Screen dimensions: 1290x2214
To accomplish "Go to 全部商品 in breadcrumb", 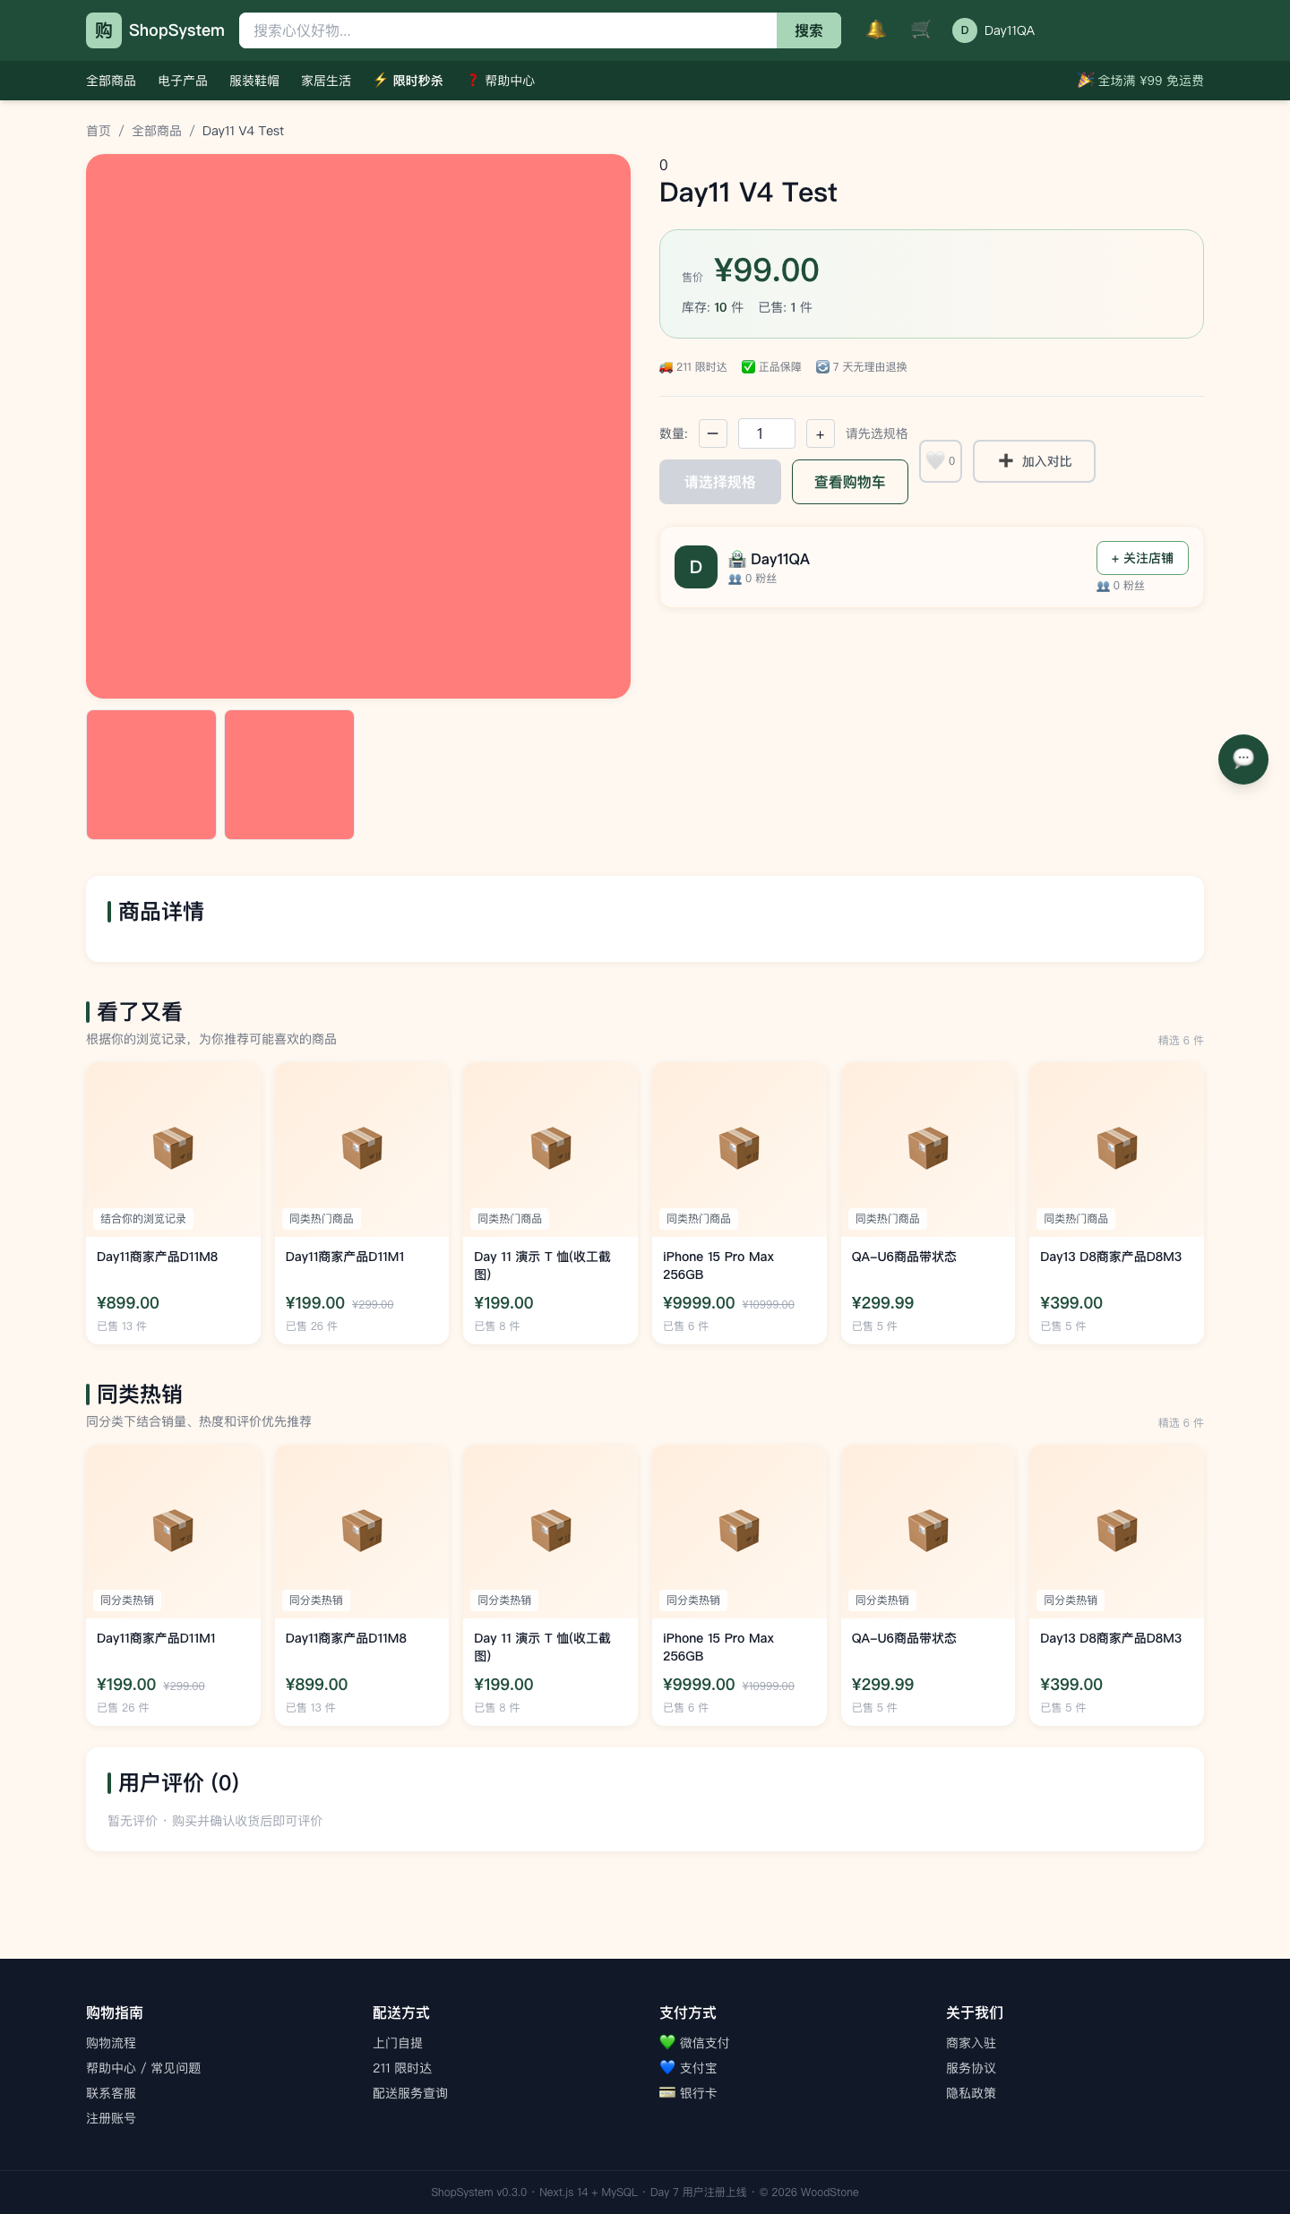I will click(157, 131).
